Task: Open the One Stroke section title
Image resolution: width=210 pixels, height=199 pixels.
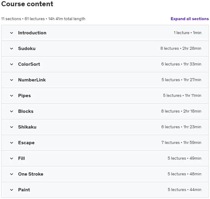Action: coord(31,174)
